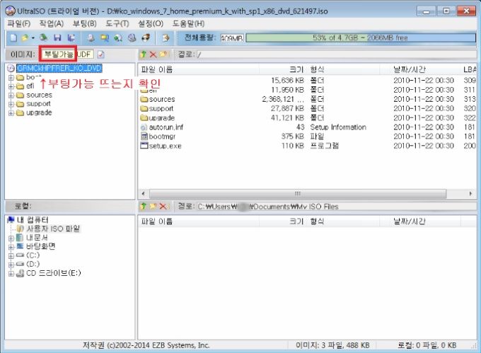481x353 pixels.
Task: Click the 부팅가능 bootable indicator field
Action: pyautogui.click(x=59, y=54)
